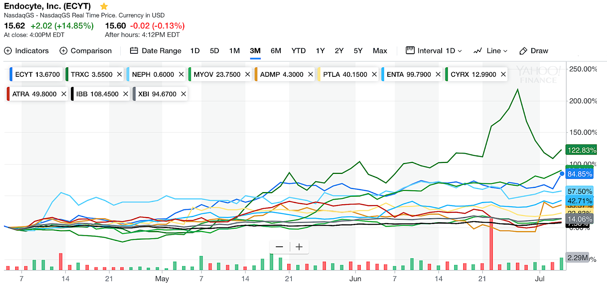Open the Line chart type dropdown

tap(497, 51)
